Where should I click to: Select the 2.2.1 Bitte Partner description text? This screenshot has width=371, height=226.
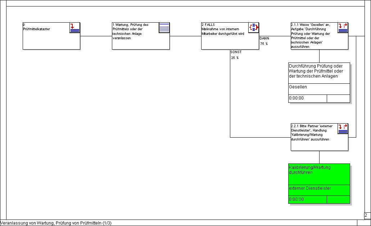(310, 134)
